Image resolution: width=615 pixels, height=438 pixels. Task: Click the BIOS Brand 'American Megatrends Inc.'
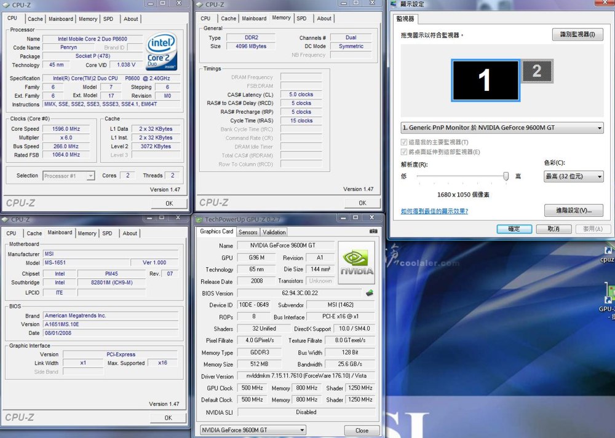tap(111, 315)
